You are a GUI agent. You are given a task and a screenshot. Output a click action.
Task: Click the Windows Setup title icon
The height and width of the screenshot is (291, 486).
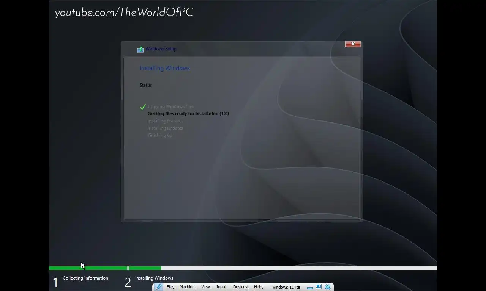140,49
